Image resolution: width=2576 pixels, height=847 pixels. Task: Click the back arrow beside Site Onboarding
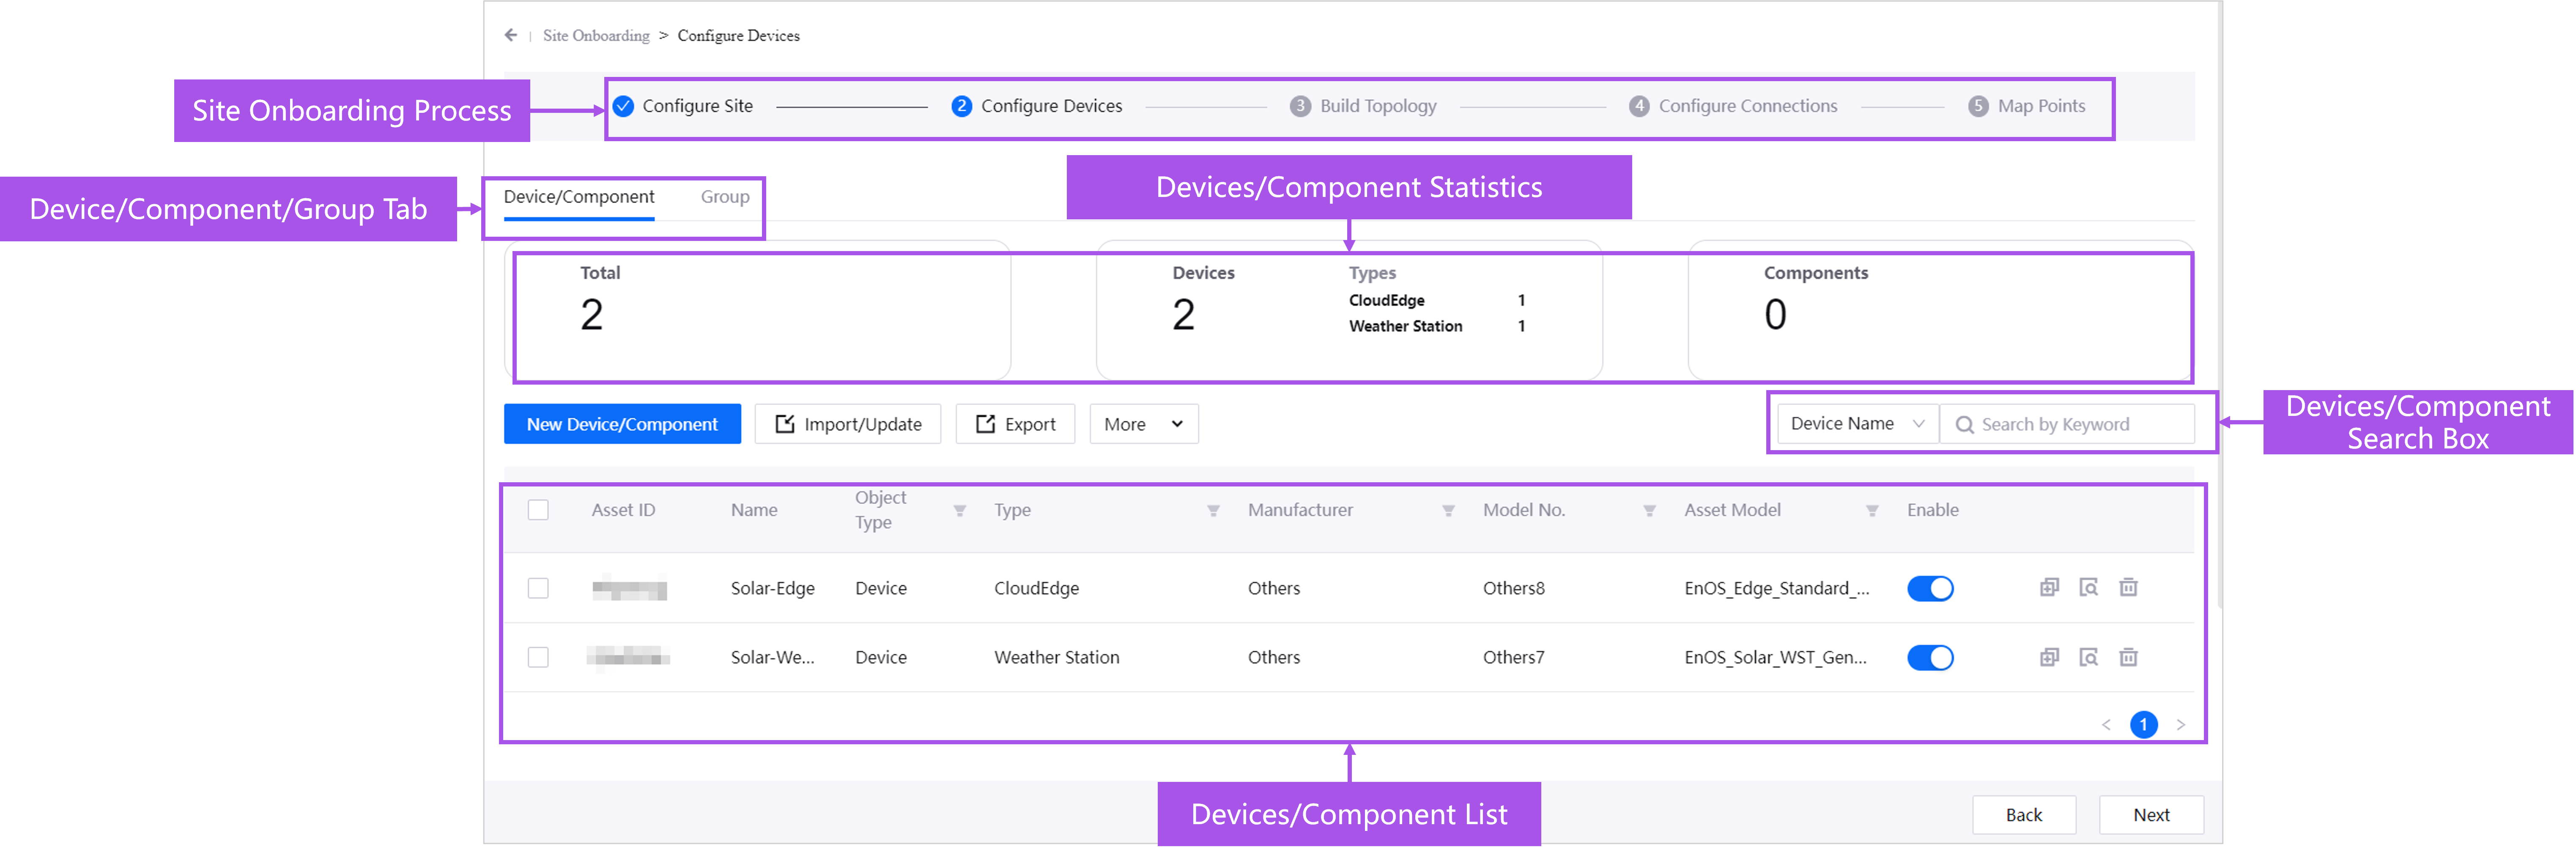pos(511,35)
